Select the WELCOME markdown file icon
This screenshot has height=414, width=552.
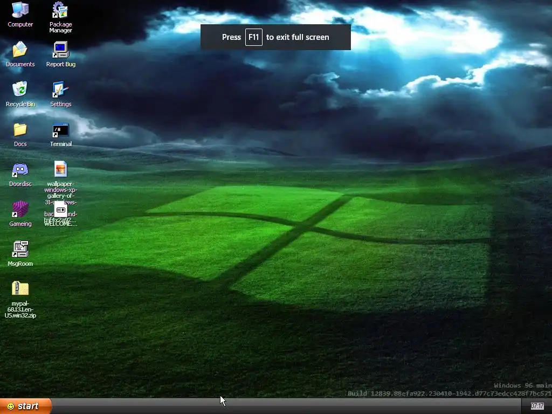point(60,210)
